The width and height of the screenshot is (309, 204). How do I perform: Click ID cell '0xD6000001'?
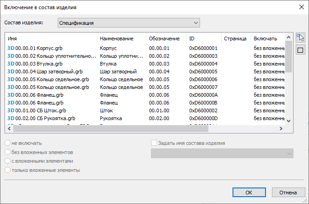click(203, 48)
